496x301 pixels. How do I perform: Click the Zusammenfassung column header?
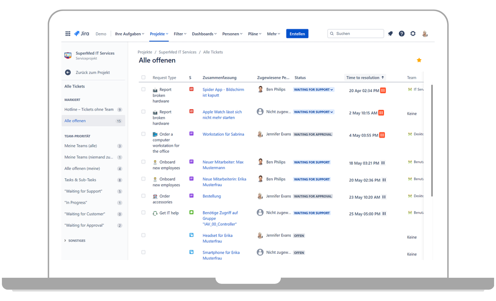click(x=219, y=78)
